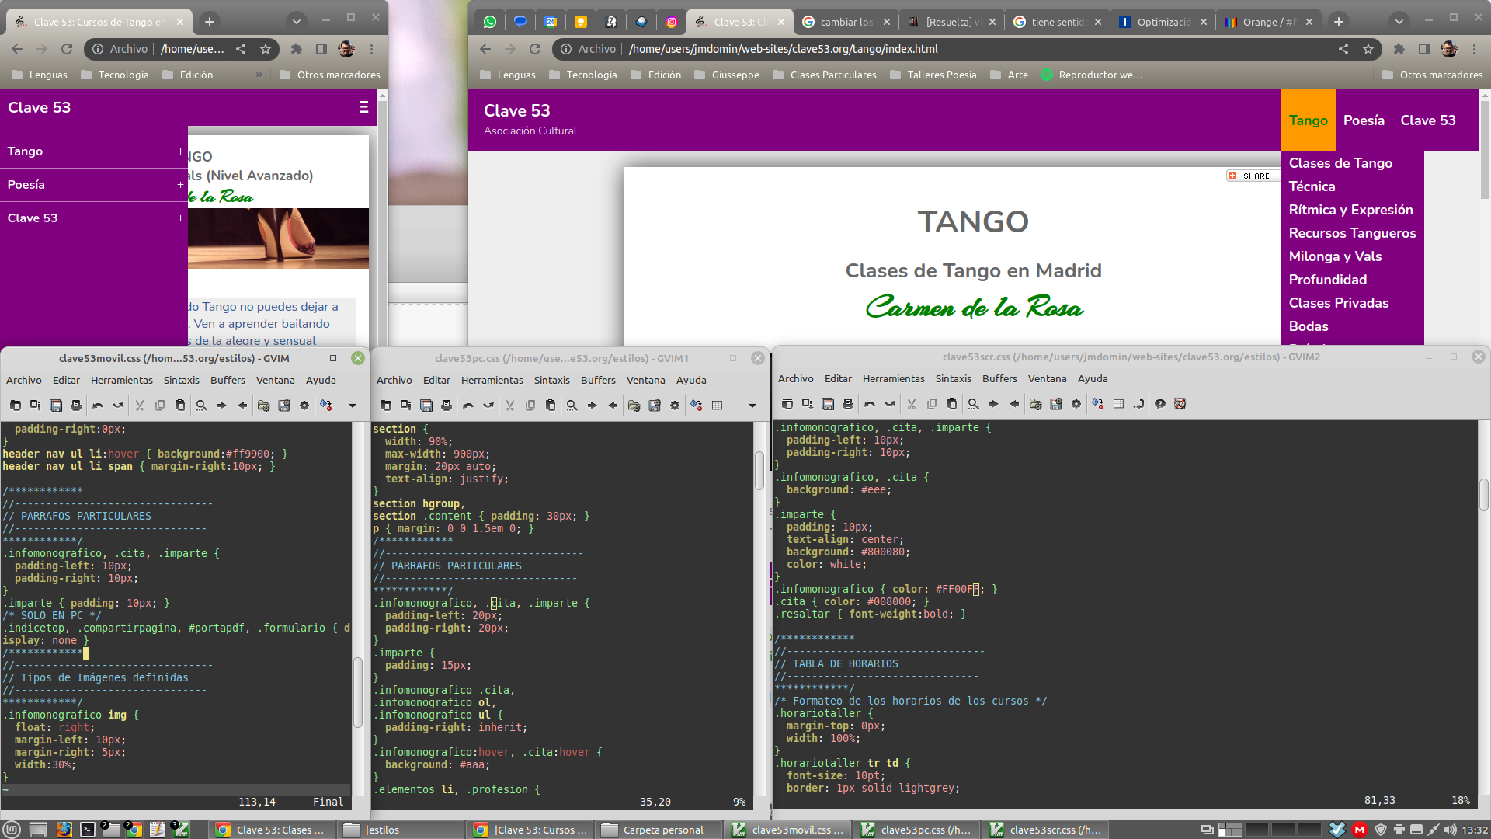Switch to Optimización browser tab
The height and width of the screenshot is (839, 1491).
(1163, 22)
